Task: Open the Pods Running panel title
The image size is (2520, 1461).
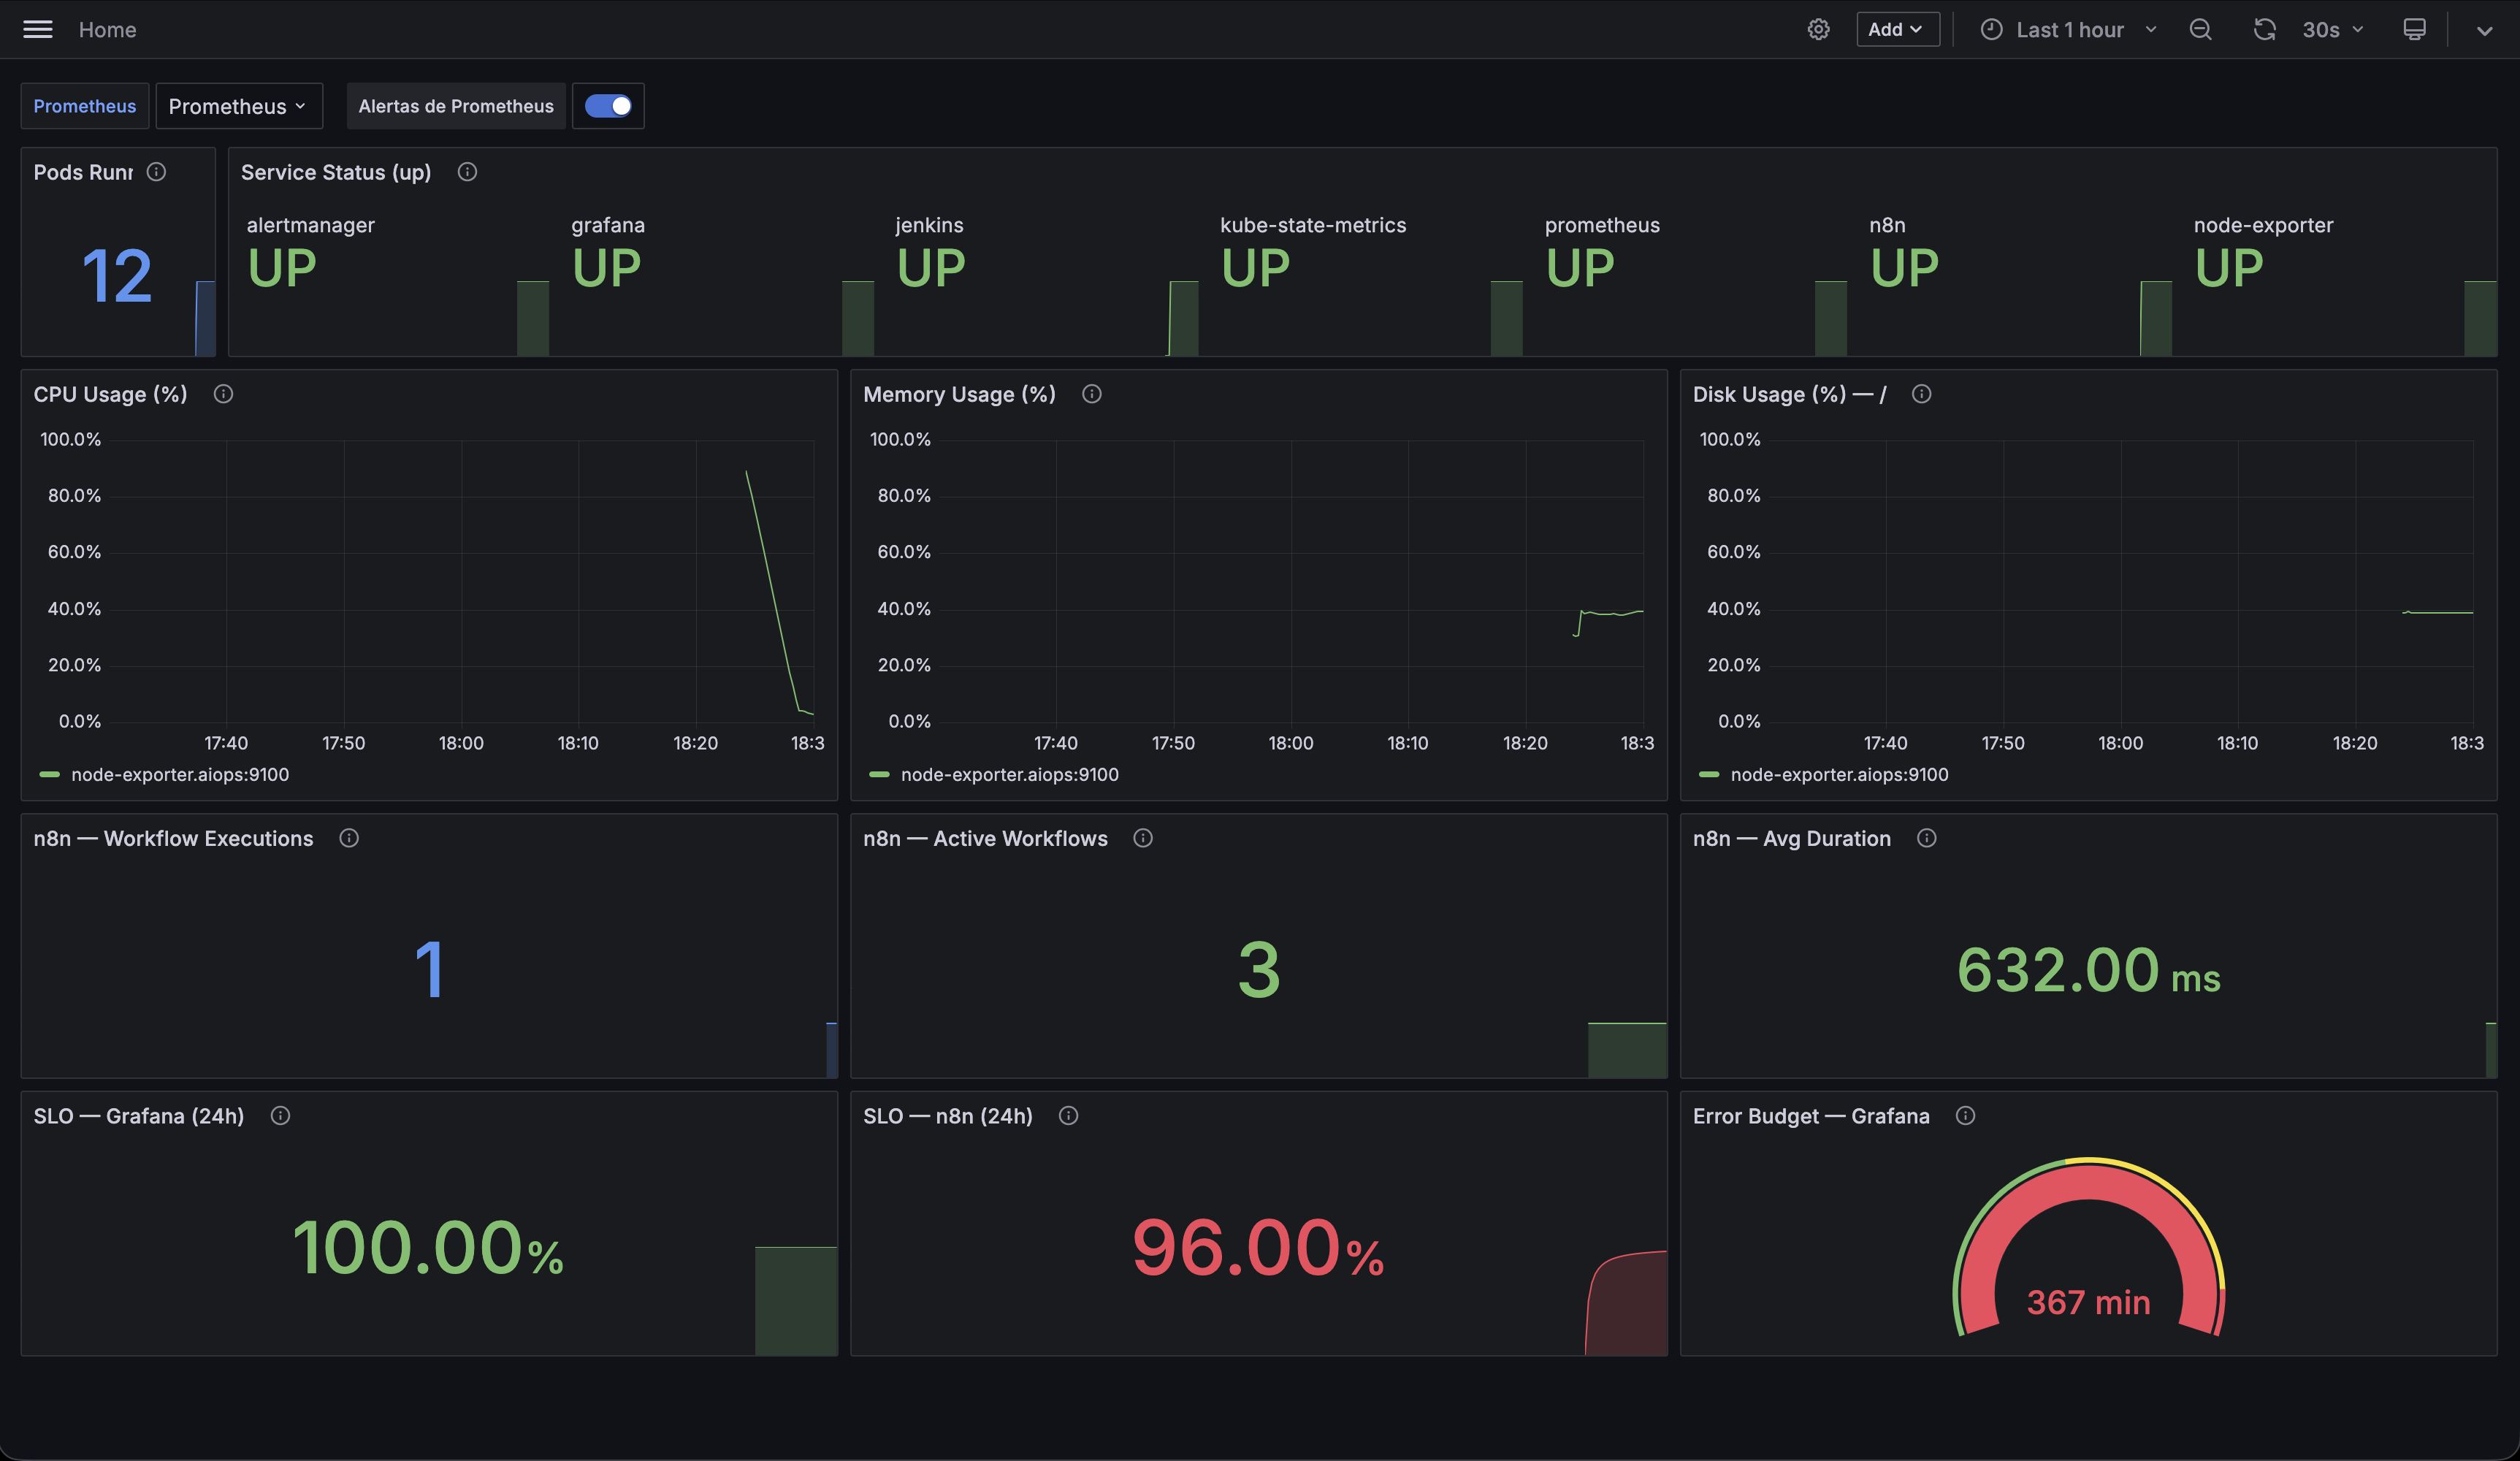Action: pyautogui.click(x=83, y=172)
